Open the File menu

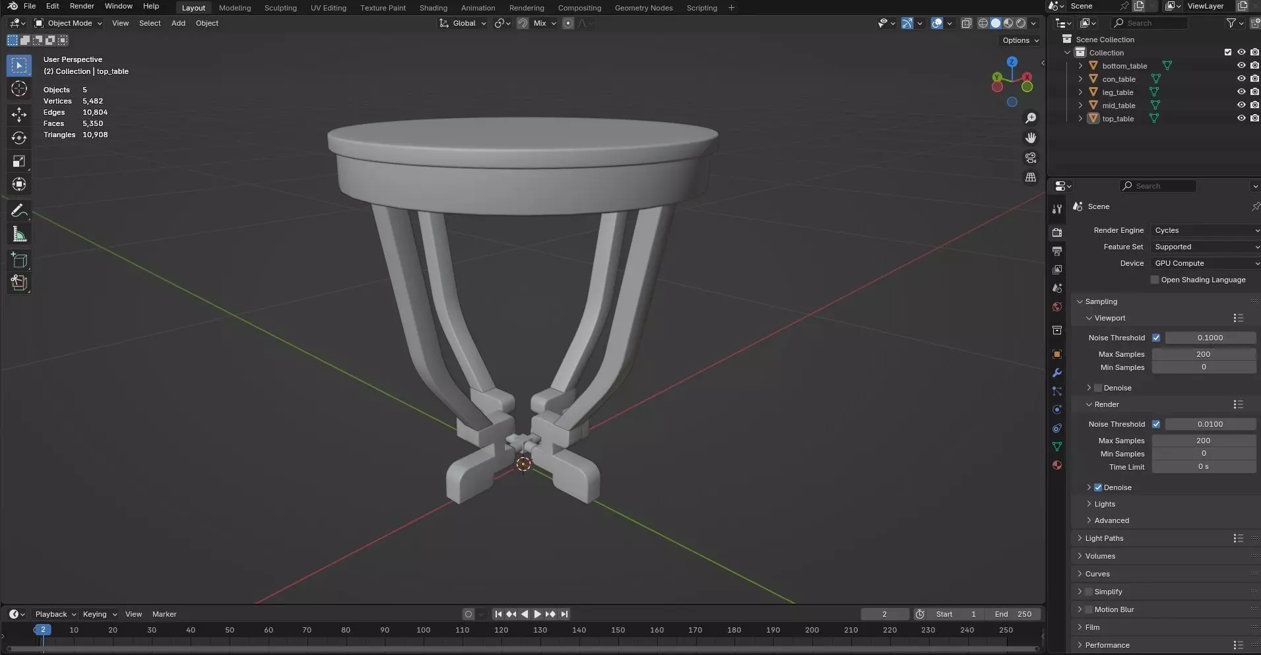(30, 6)
